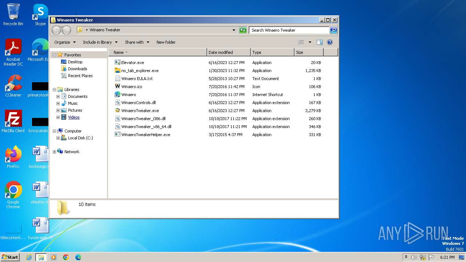466x262 pixels.
Task: Click 'Internet Shortcut' type cell
Action: point(268,95)
